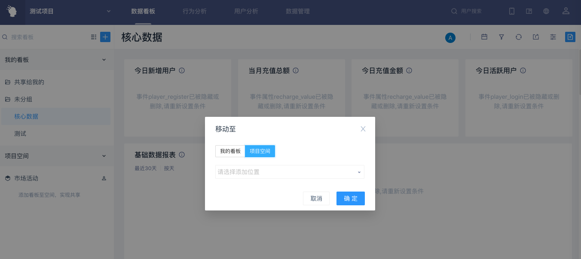The image size is (581, 259).
Task: Click the globe language icon
Action: click(x=546, y=12)
